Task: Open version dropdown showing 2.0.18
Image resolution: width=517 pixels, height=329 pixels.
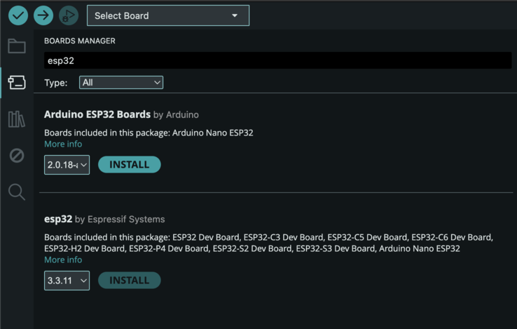Action: click(x=67, y=165)
